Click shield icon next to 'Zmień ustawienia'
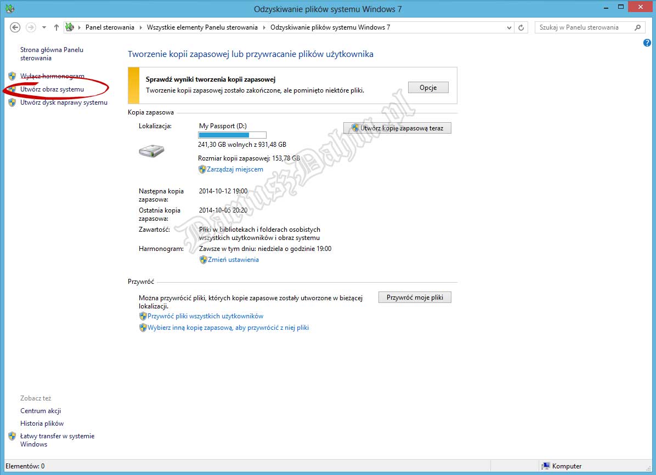 tap(203, 260)
